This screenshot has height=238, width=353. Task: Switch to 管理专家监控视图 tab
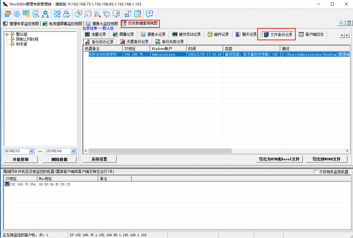[x=21, y=24]
